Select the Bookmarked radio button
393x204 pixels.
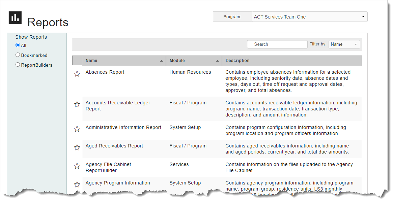(18, 55)
